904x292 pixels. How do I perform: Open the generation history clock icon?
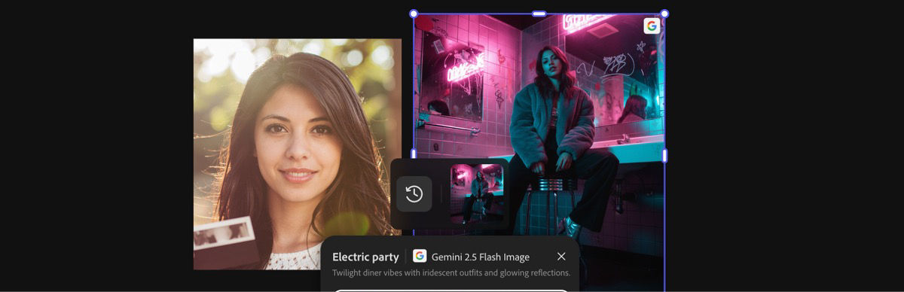click(414, 194)
